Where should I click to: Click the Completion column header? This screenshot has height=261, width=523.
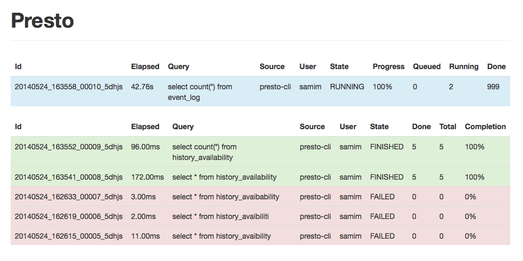(485, 127)
